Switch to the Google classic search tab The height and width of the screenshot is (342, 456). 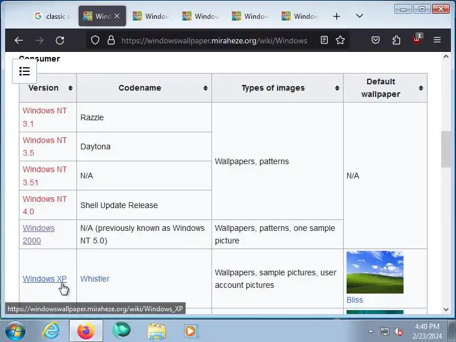tap(52, 17)
